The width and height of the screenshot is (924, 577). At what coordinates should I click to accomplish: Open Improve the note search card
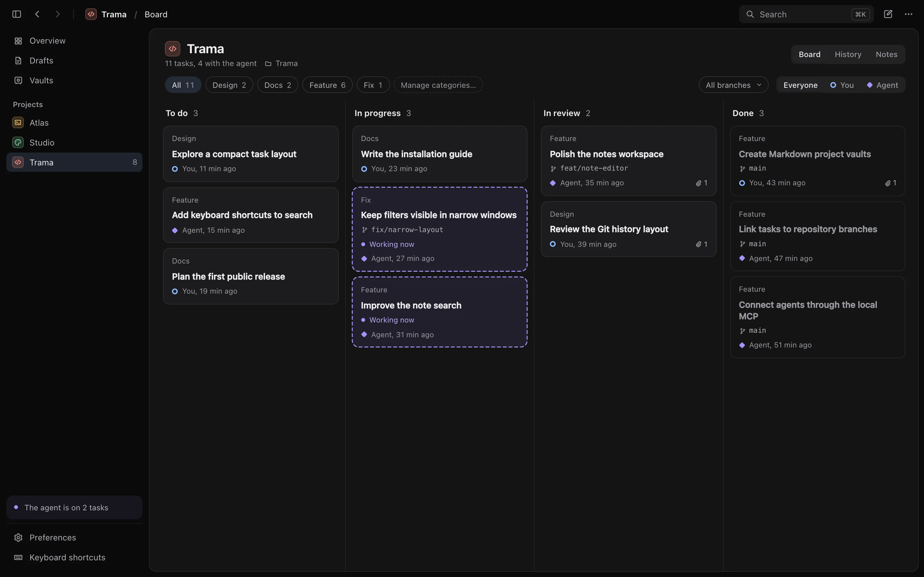(440, 312)
